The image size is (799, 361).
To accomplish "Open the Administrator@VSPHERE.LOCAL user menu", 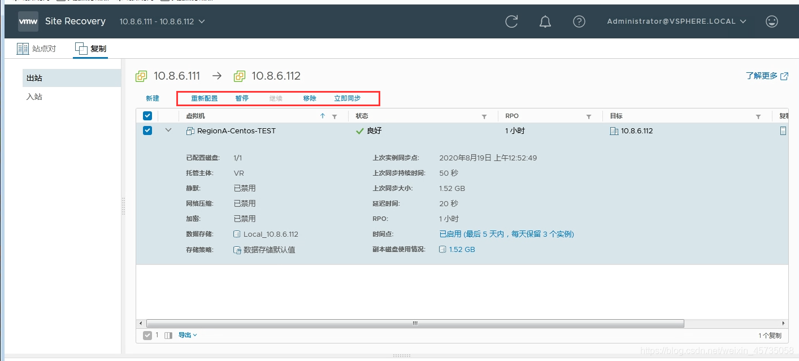I will [677, 21].
